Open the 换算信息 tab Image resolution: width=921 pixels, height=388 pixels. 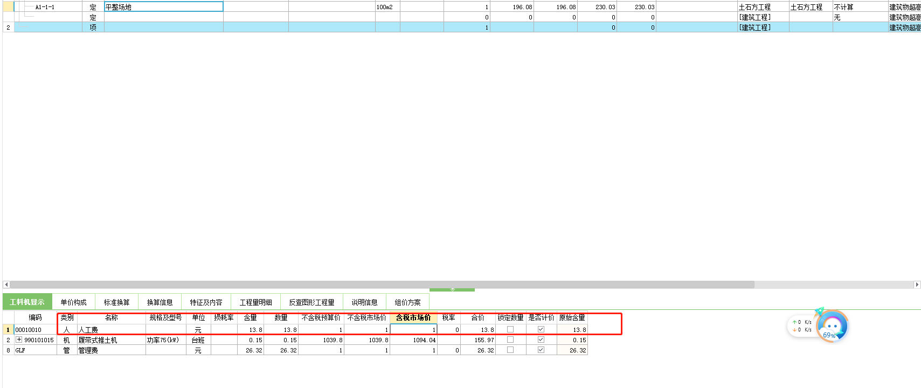coord(160,302)
